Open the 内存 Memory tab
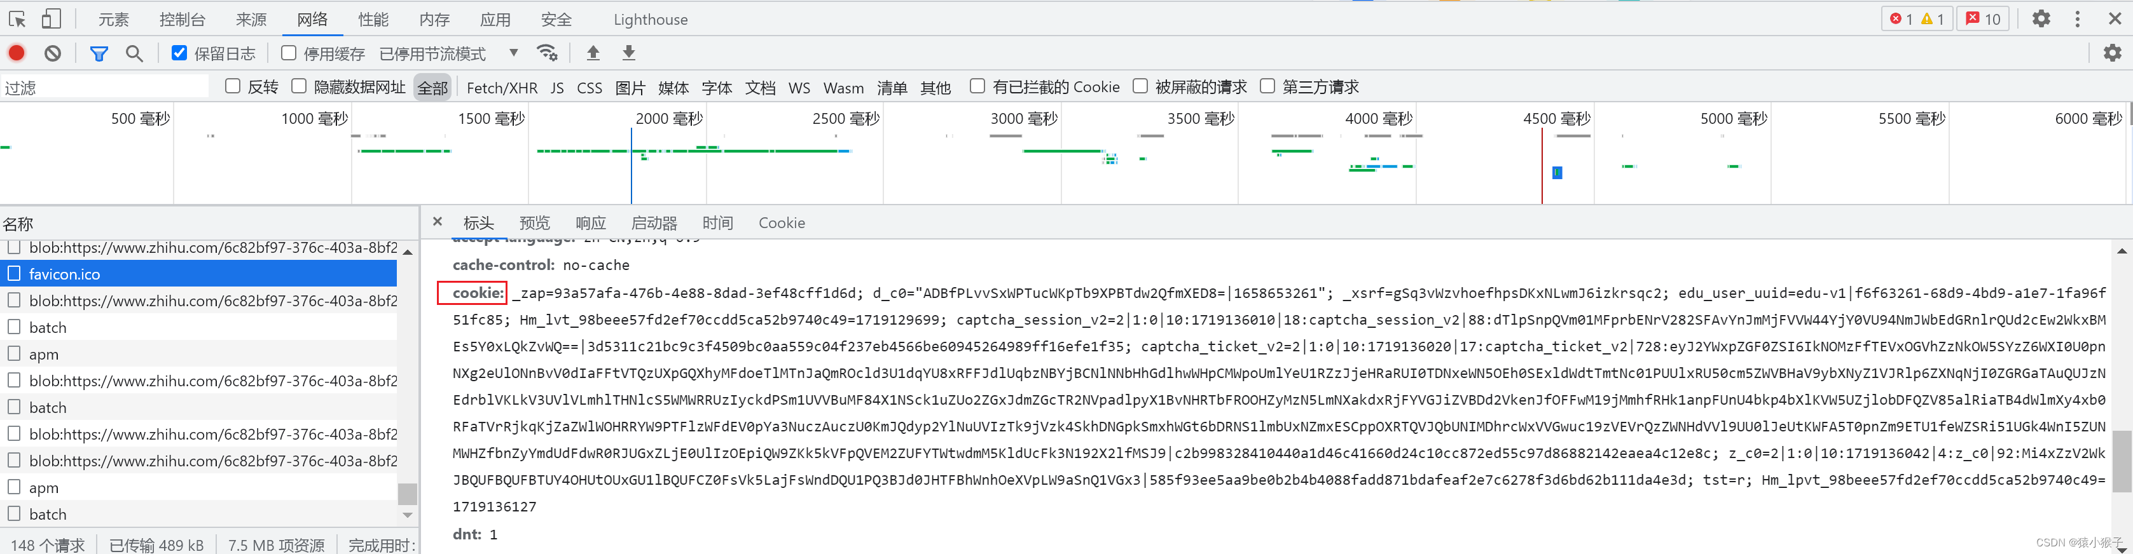2133x554 pixels. pos(434,19)
